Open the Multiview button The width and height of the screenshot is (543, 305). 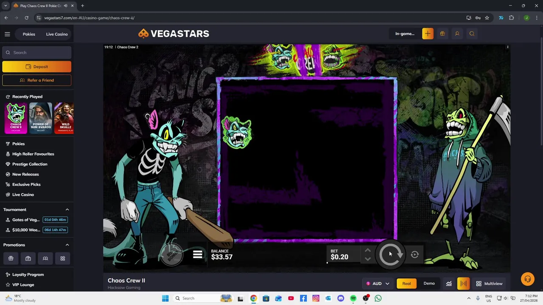click(x=489, y=283)
